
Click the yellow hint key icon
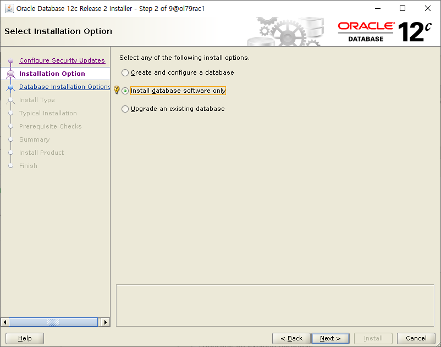click(117, 90)
